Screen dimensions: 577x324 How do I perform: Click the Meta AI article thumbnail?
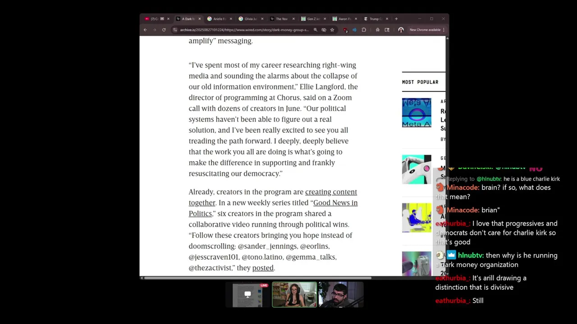(x=417, y=112)
